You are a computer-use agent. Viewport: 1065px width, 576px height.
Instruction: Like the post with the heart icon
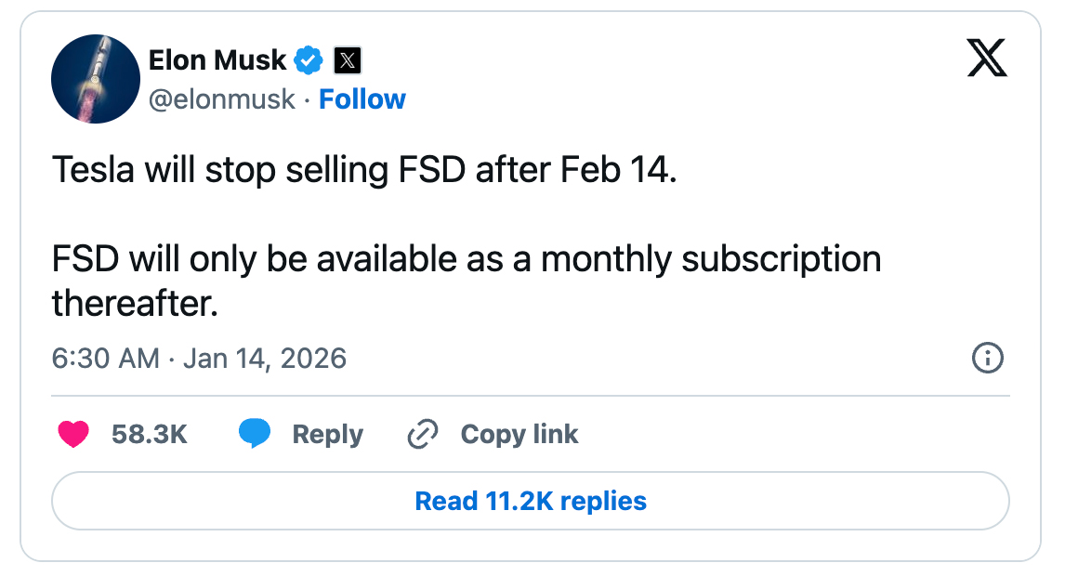pos(73,435)
